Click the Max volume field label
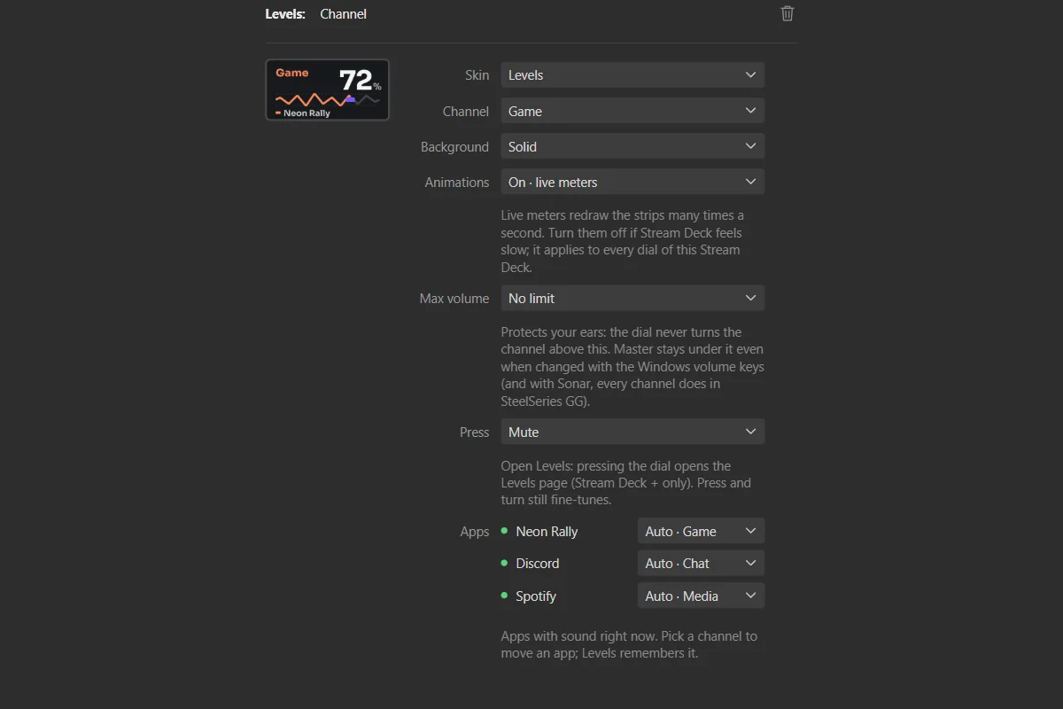Screen dimensions: 1063x709 point(454,299)
